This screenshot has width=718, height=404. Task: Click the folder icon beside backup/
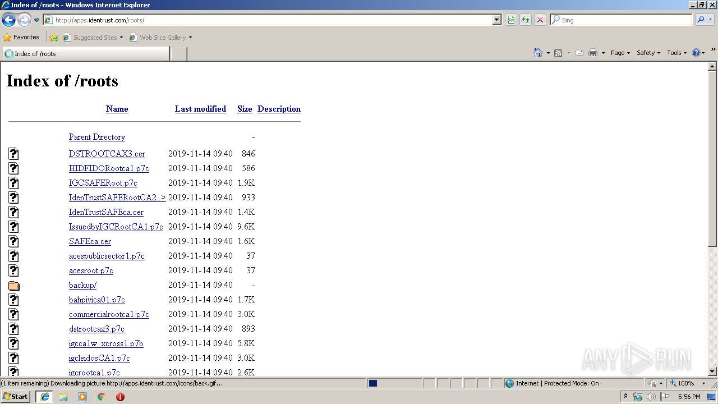click(x=14, y=286)
